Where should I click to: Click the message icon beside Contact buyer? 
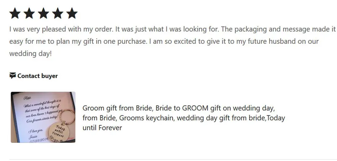pos(13,76)
